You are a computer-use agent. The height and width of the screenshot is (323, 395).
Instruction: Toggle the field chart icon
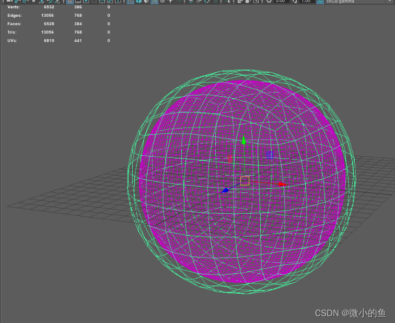[x=102, y=1]
